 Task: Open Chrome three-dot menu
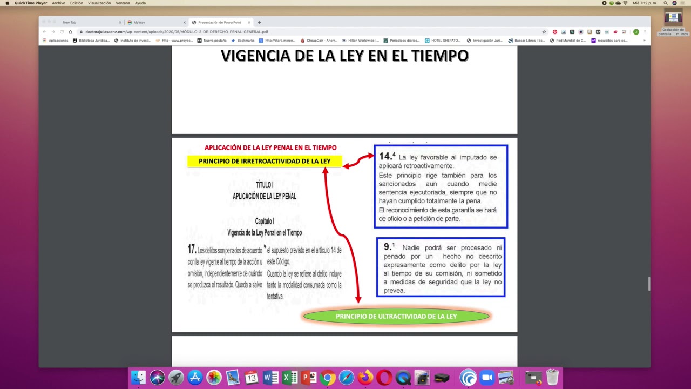[645, 32]
